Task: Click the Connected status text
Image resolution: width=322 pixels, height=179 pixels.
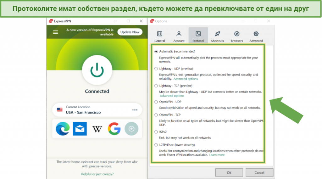Action: click(x=97, y=91)
